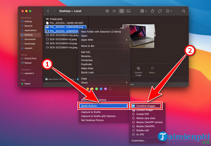The image size is (211, 146).
Task: Apply the green colour tag
Action: tap(96, 89)
